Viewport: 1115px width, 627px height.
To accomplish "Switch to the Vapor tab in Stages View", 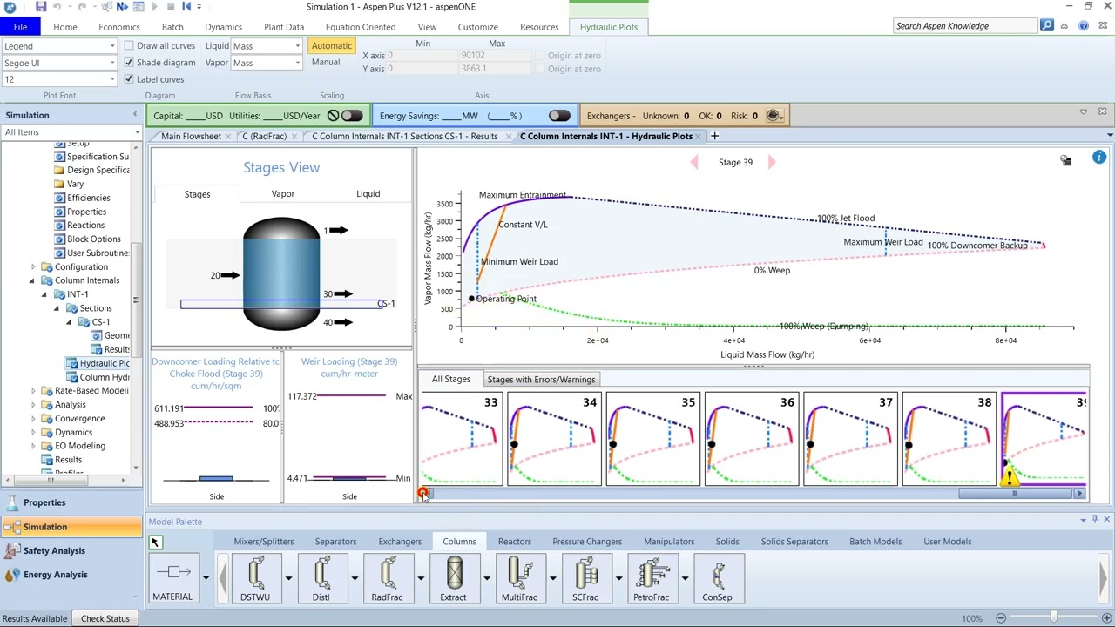I will (283, 194).
